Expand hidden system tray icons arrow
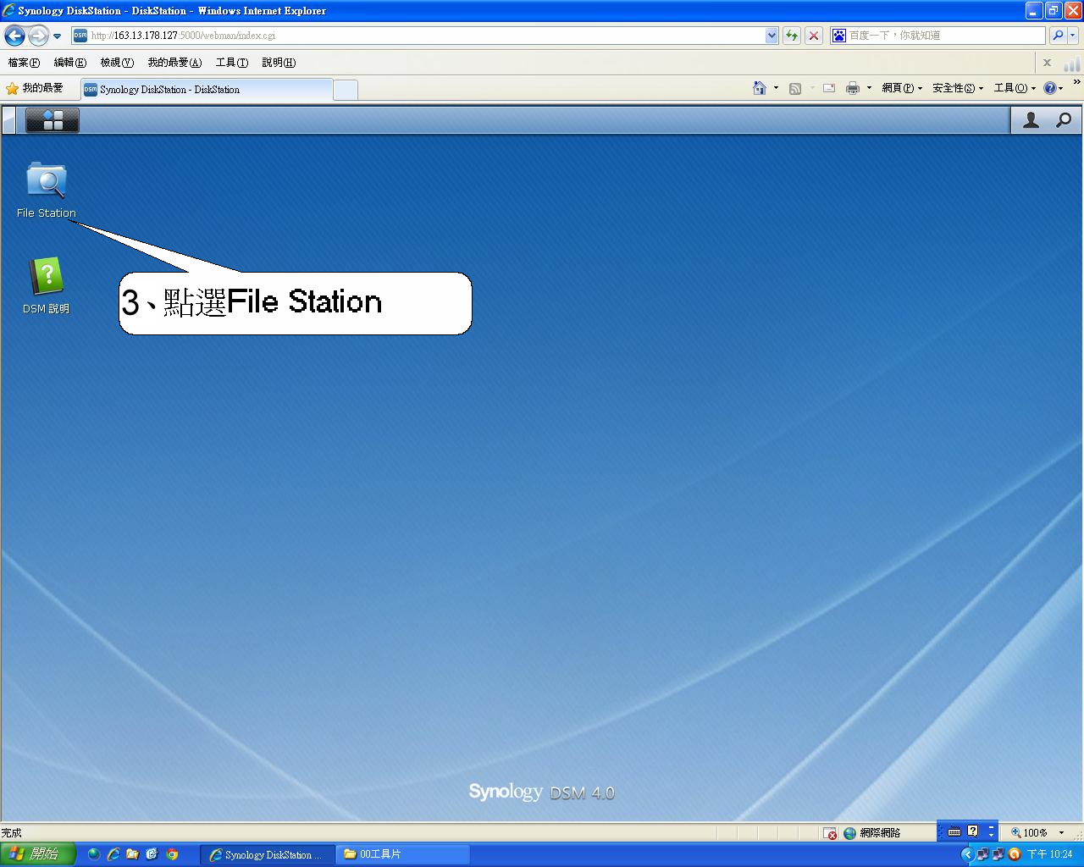 pyautogui.click(x=967, y=854)
